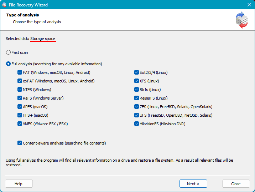Viewport: 255px width, 192px height.
Task: Disable ReiserFS (Linux) checkbox
Action: [x=136, y=98]
